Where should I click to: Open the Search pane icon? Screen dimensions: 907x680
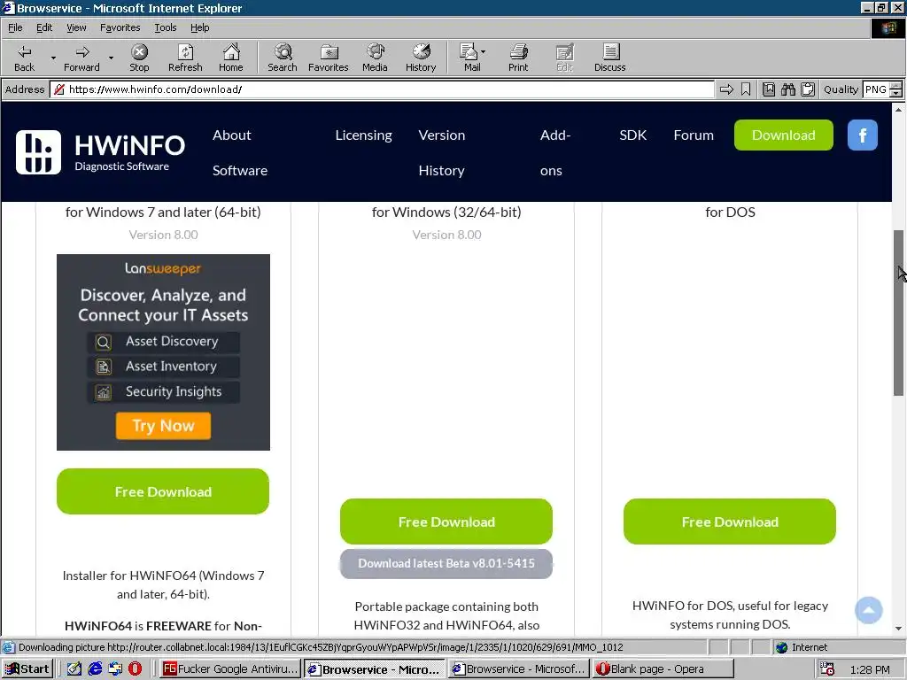point(283,58)
